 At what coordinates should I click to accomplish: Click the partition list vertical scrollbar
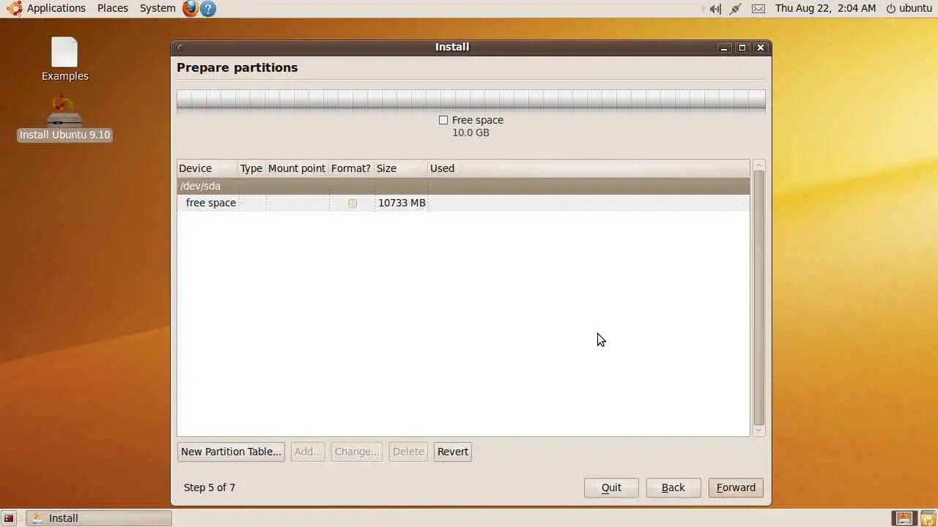coord(759,297)
